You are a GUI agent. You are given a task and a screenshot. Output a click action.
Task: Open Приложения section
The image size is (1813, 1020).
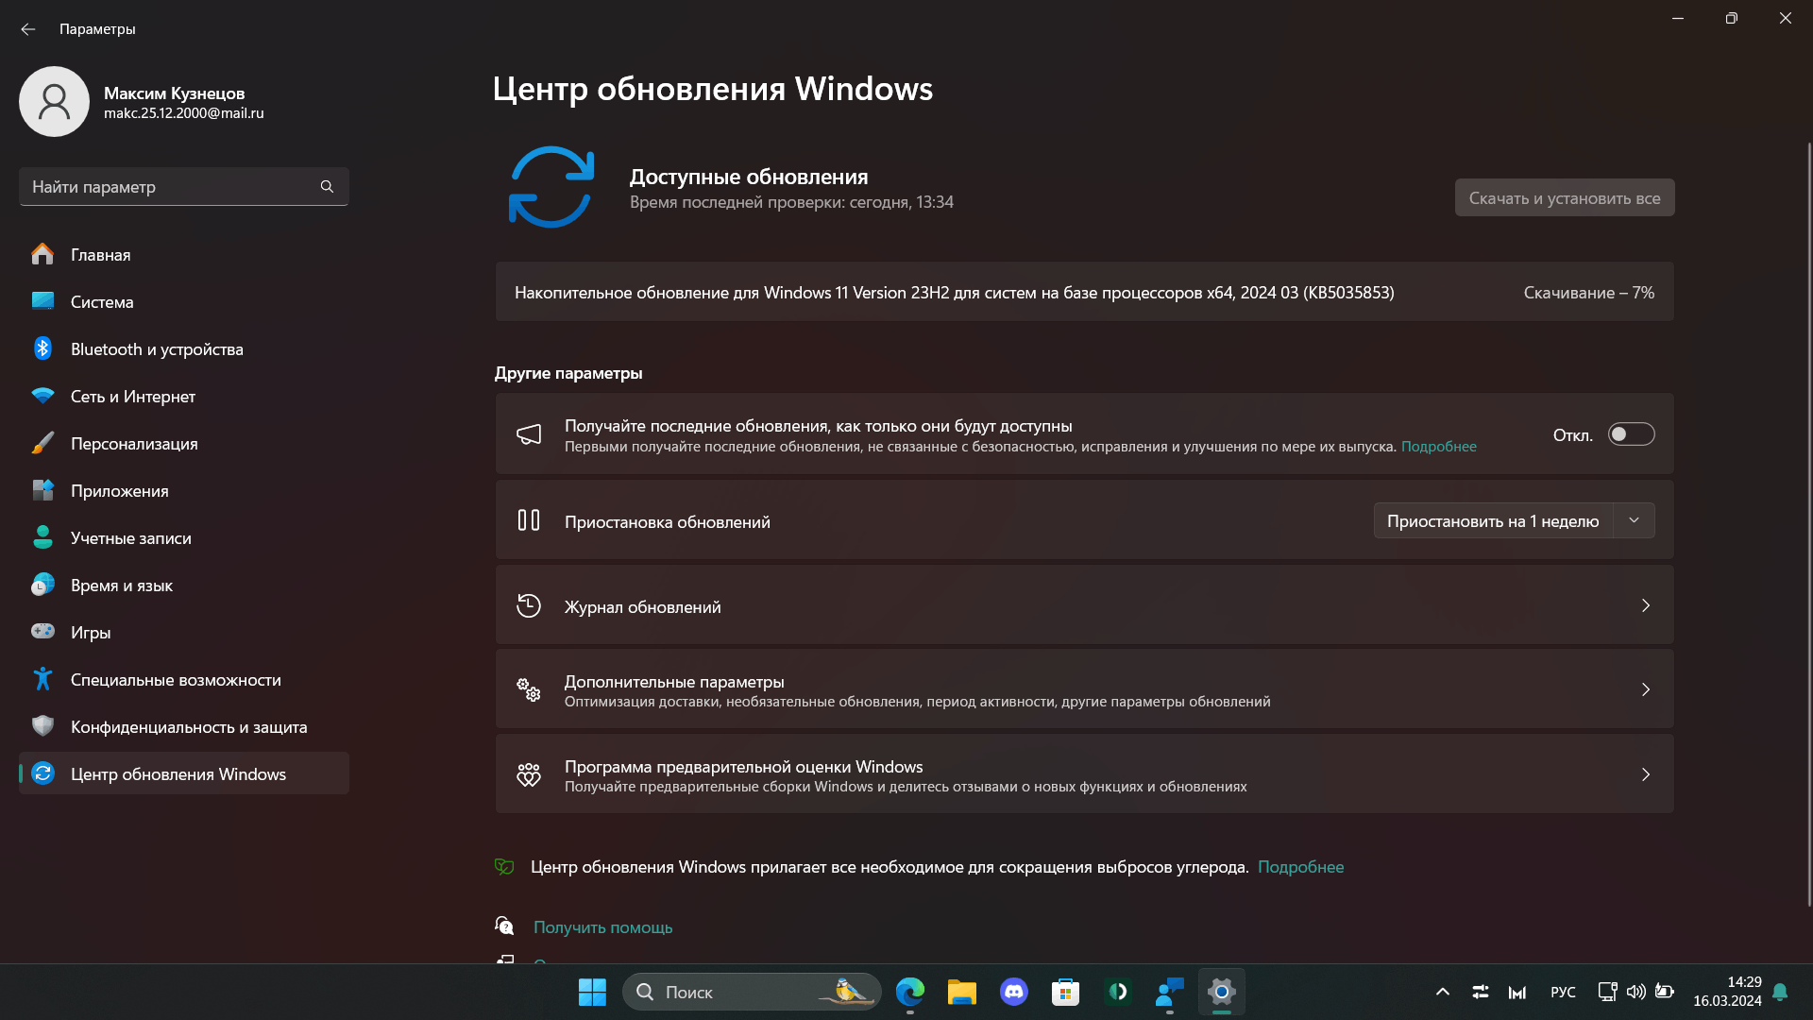(184, 491)
